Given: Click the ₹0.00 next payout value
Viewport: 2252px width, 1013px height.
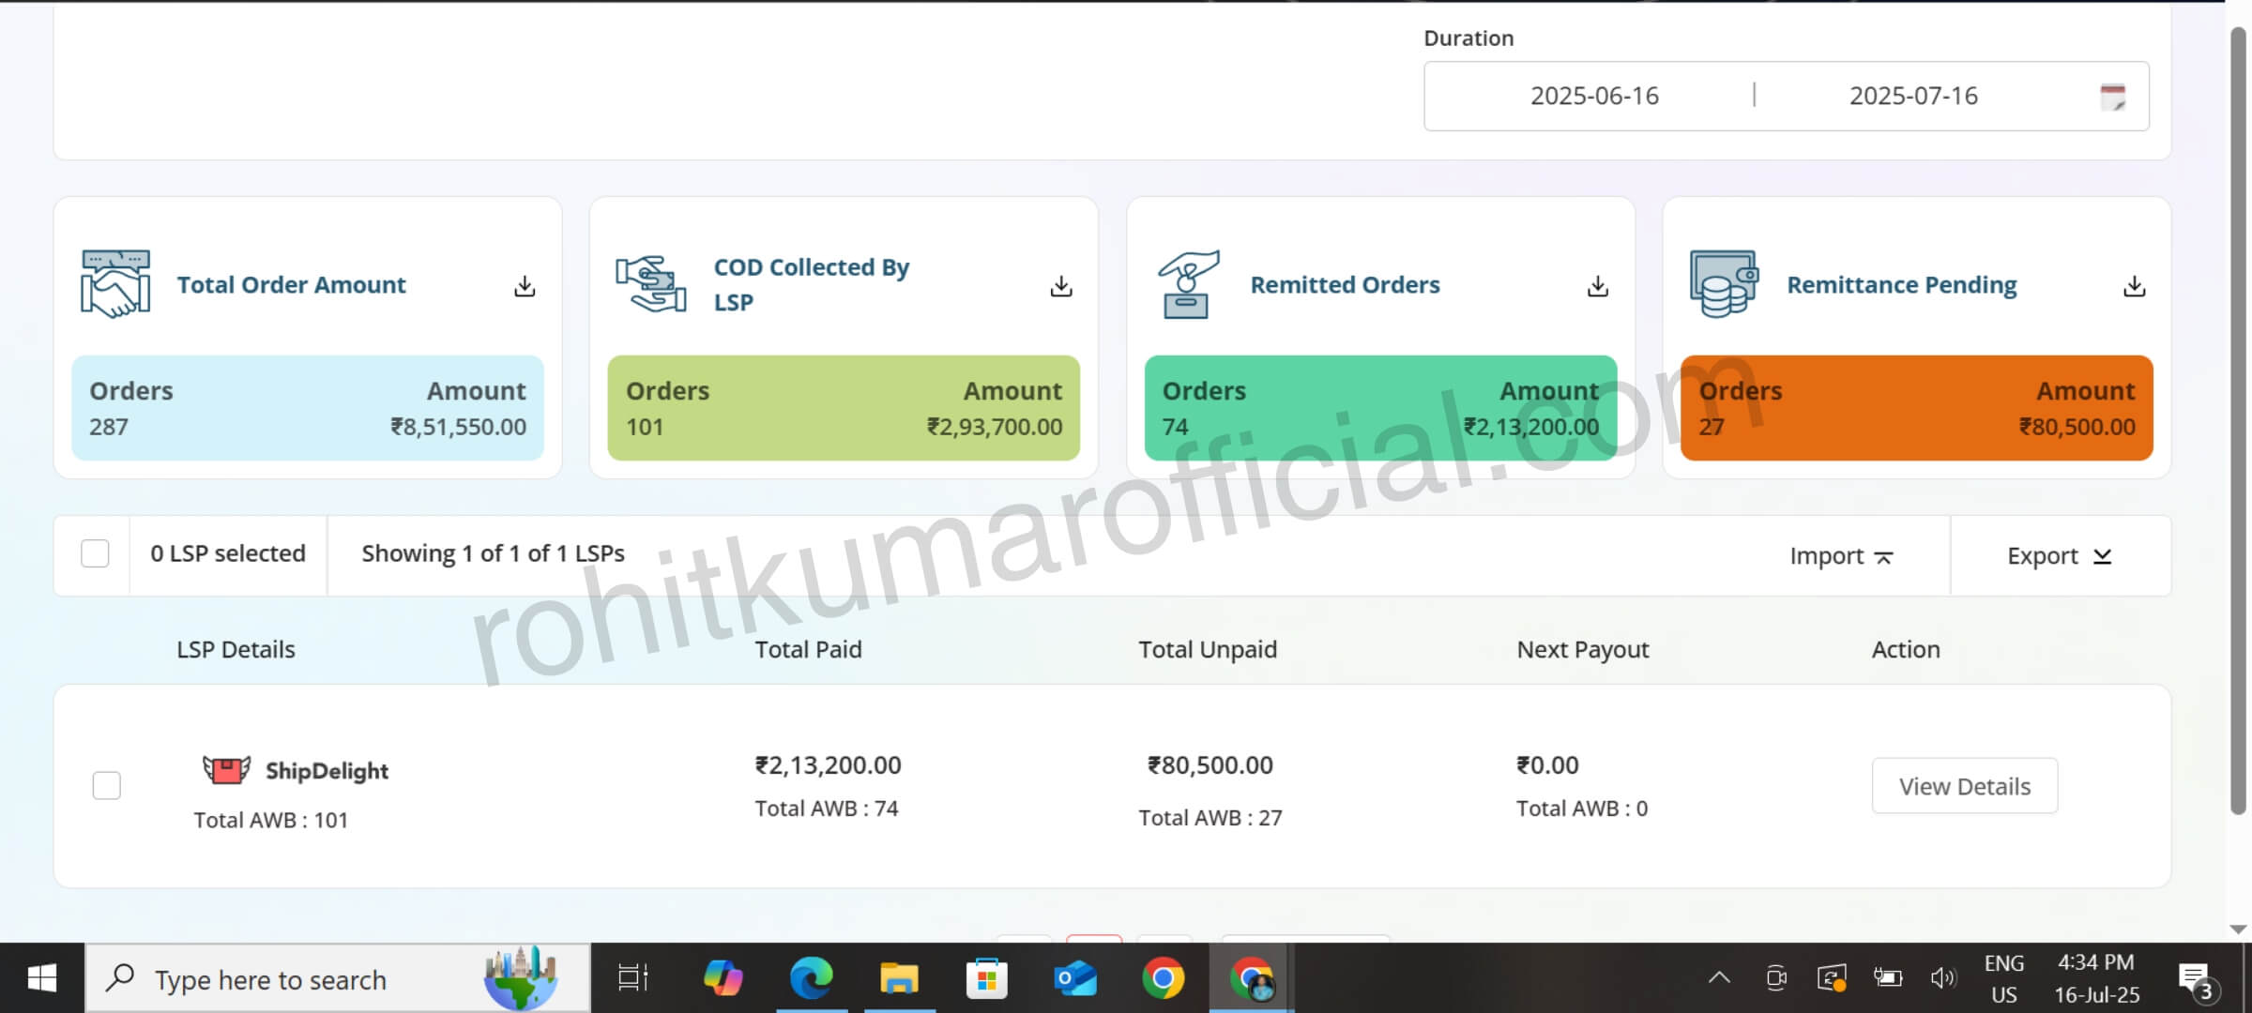Looking at the screenshot, I should 1547,765.
